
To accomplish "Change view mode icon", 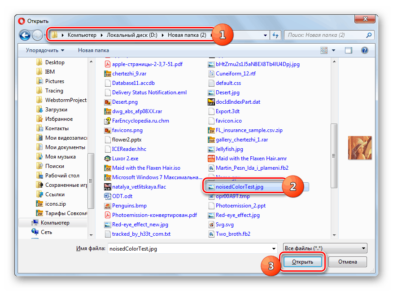I will [x=324, y=50].
